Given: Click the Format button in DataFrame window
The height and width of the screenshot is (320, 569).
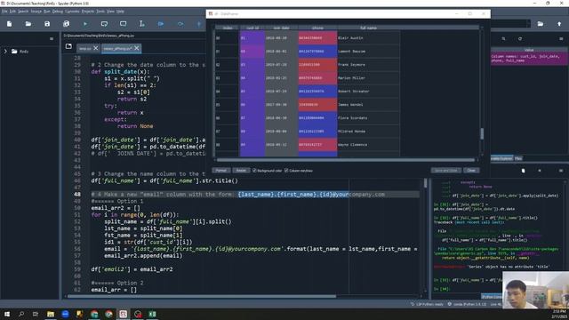Looking at the screenshot, I should [221, 170].
